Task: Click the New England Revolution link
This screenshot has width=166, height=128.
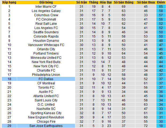Action: (46, 117)
